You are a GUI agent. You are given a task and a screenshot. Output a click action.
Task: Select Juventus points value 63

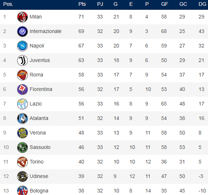[x=81, y=60]
